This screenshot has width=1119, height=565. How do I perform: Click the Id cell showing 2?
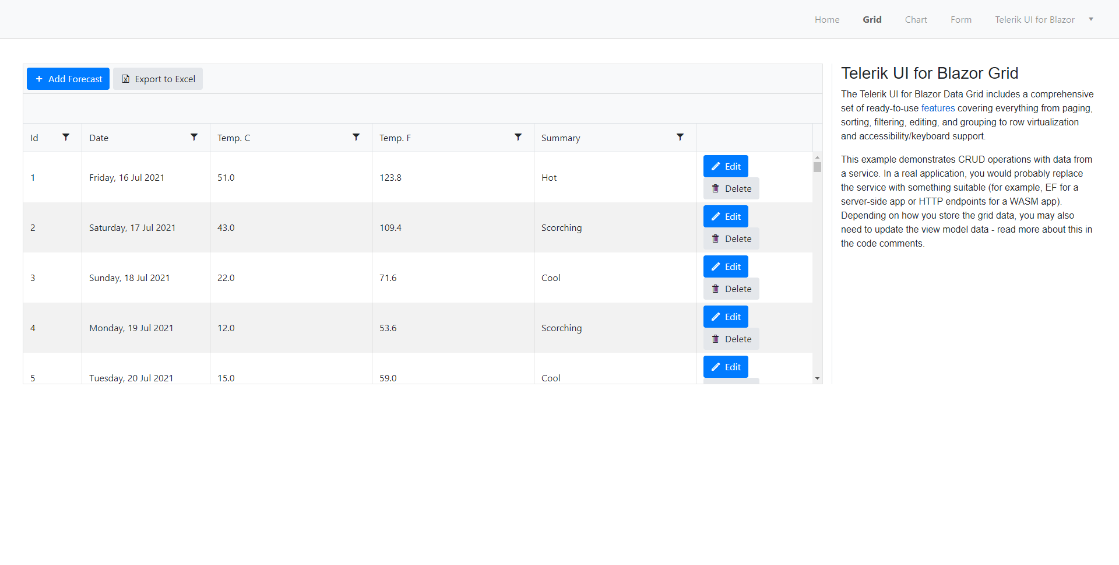(x=52, y=227)
